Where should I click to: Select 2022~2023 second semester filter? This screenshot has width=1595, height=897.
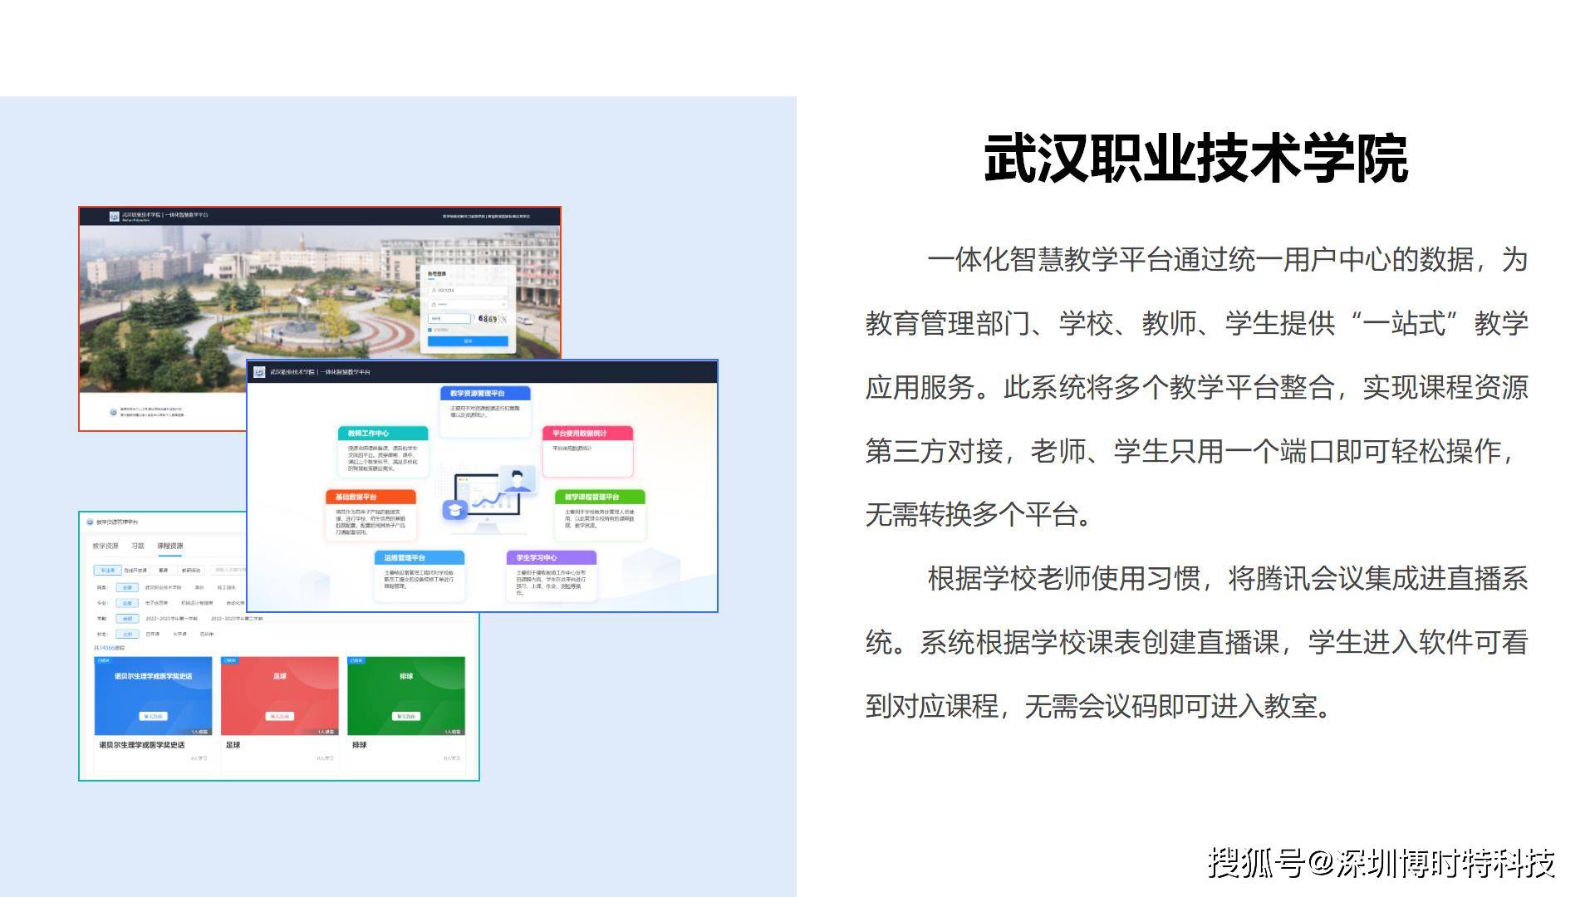click(x=237, y=619)
